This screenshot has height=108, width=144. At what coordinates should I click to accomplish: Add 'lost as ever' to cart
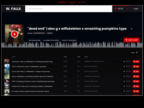pyautogui.click(x=136, y=71)
